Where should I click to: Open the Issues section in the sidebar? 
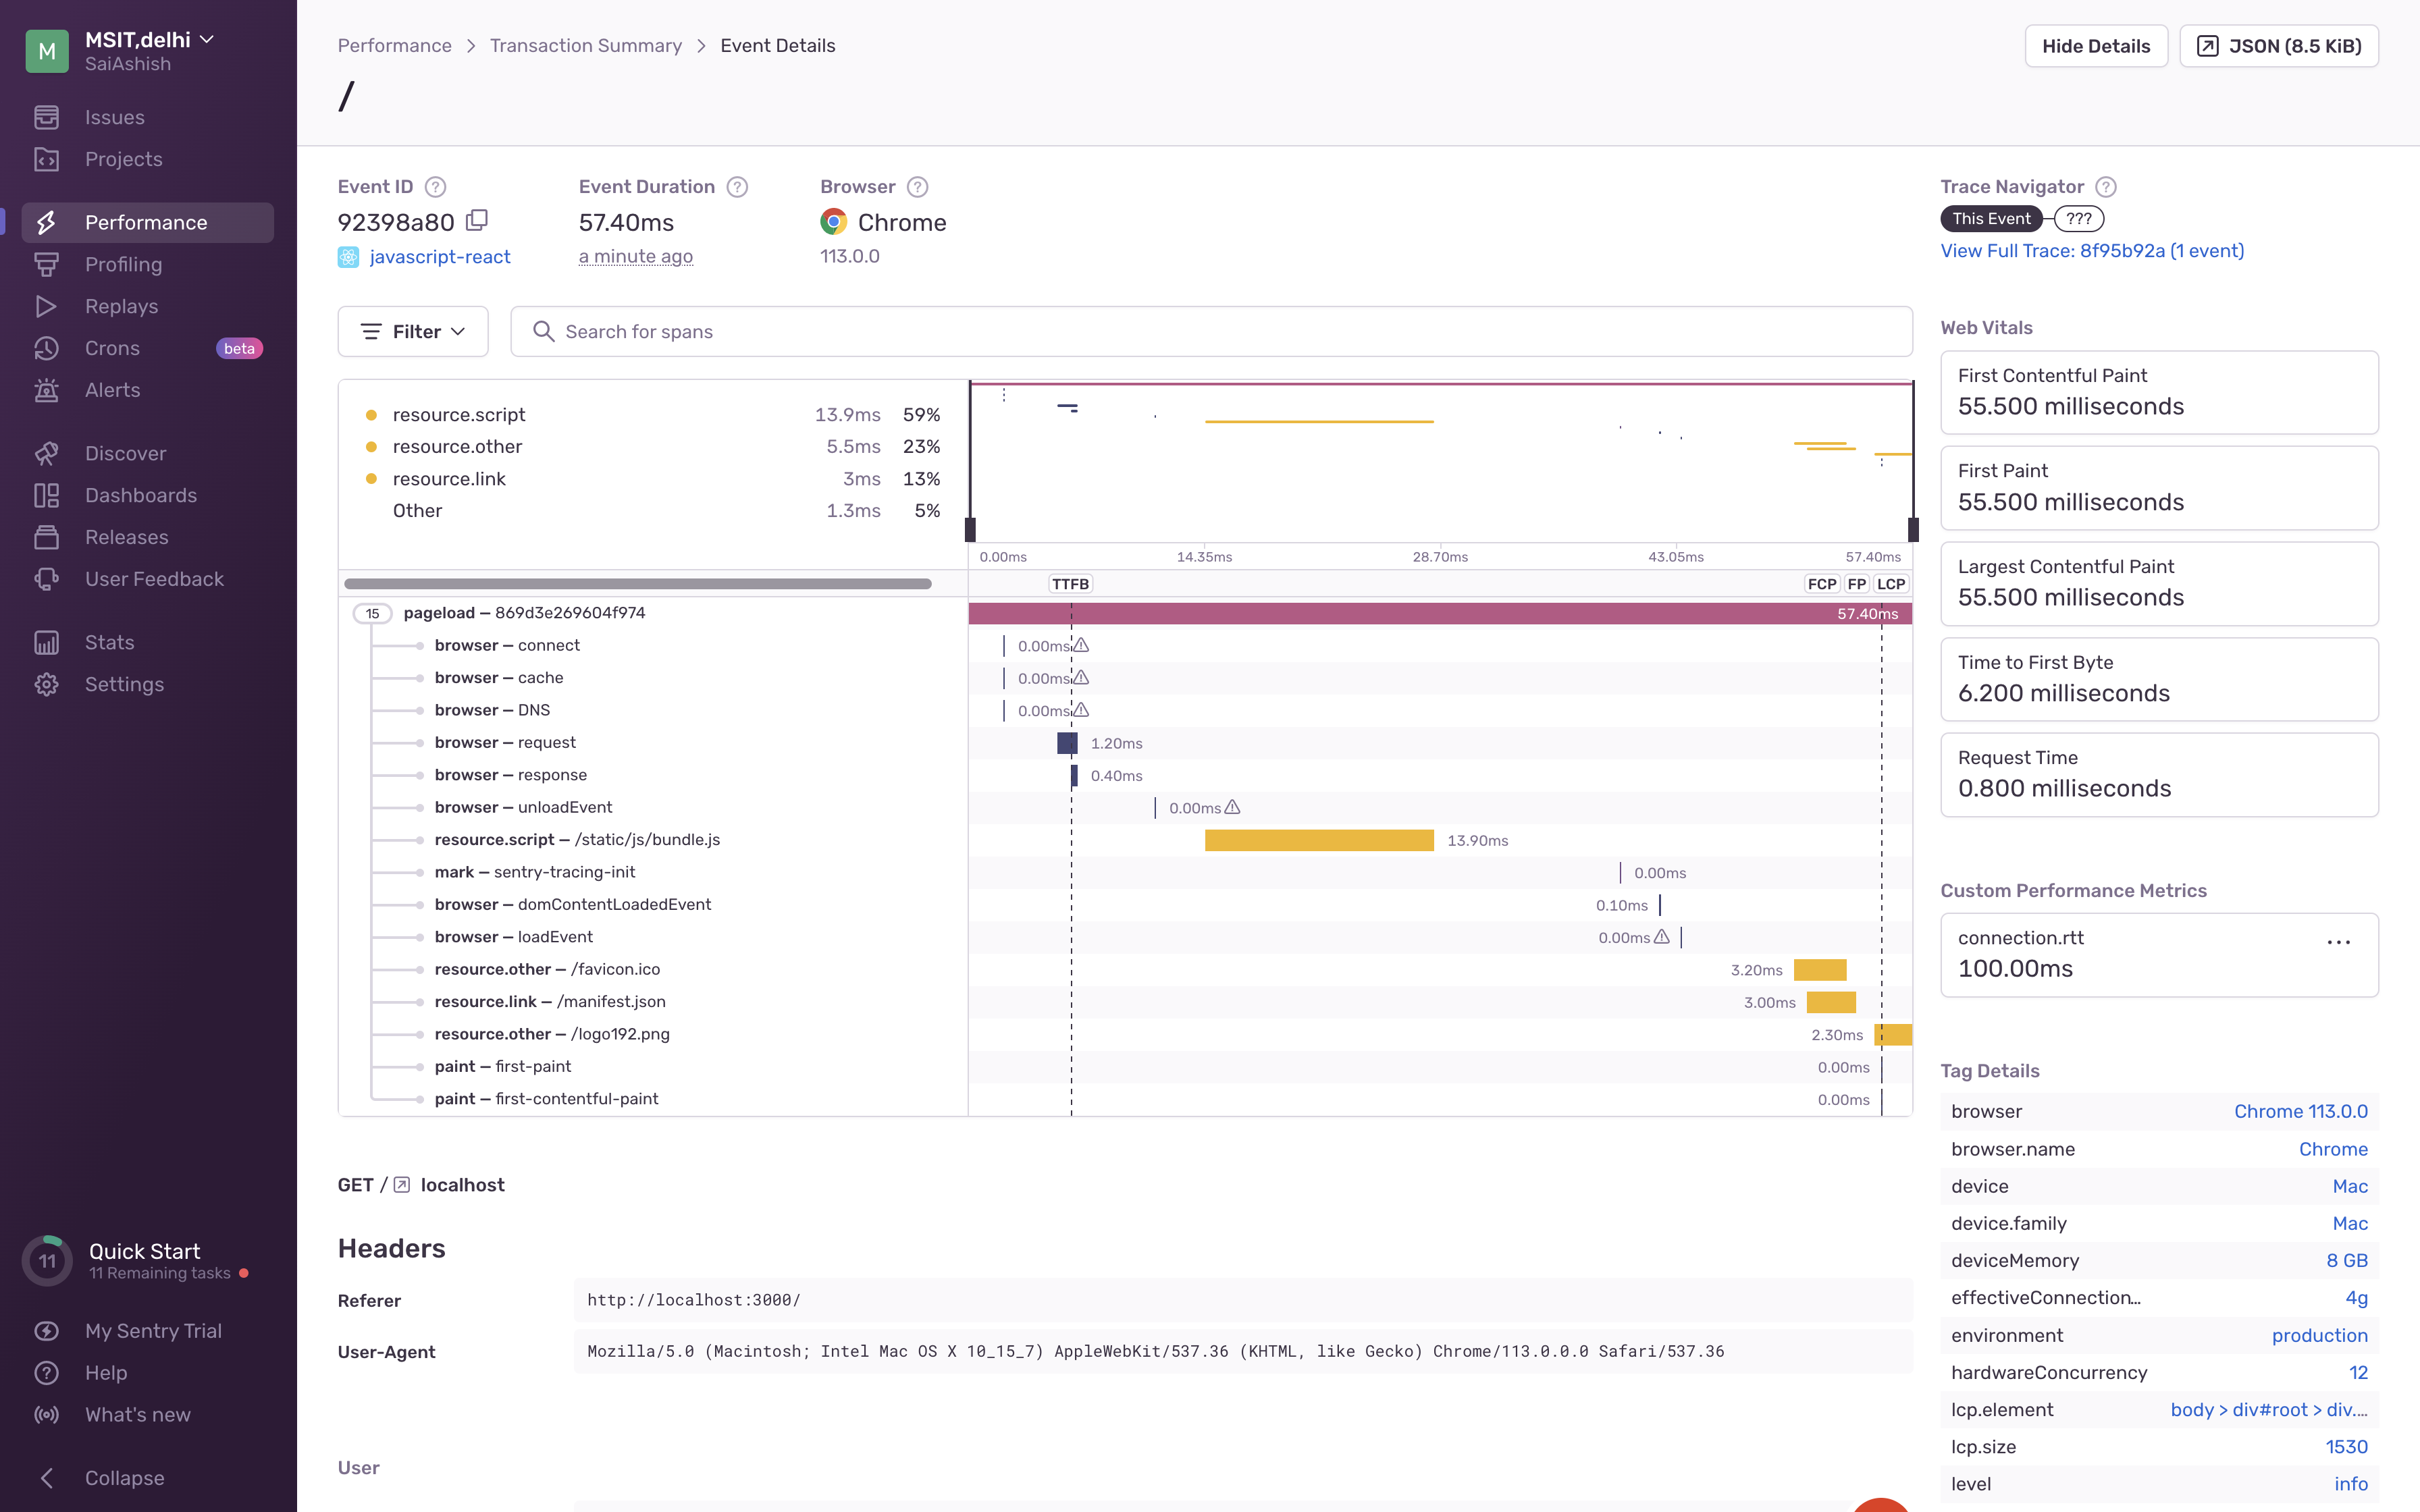[x=114, y=117]
